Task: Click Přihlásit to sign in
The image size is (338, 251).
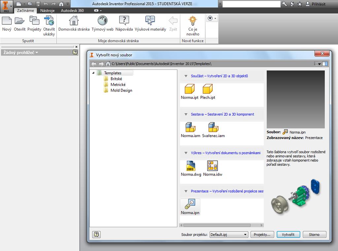Action: pos(316,4)
